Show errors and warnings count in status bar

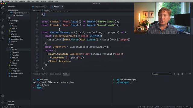5,107
